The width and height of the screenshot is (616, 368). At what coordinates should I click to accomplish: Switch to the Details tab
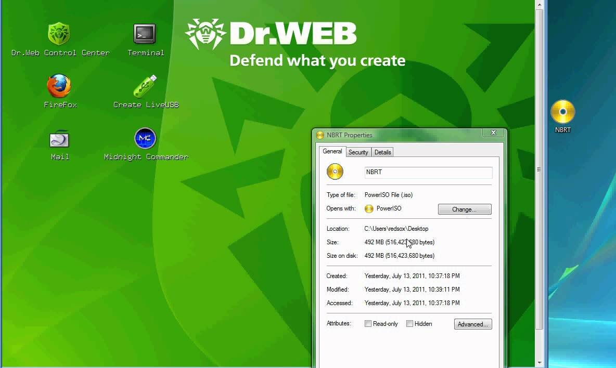[382, 152]
